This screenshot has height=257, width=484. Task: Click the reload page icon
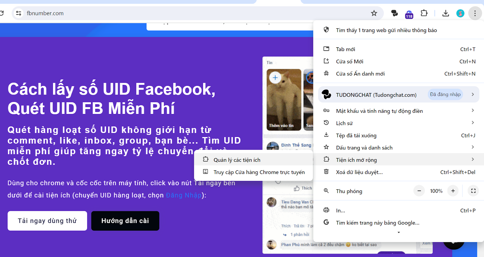click(2, 13)
